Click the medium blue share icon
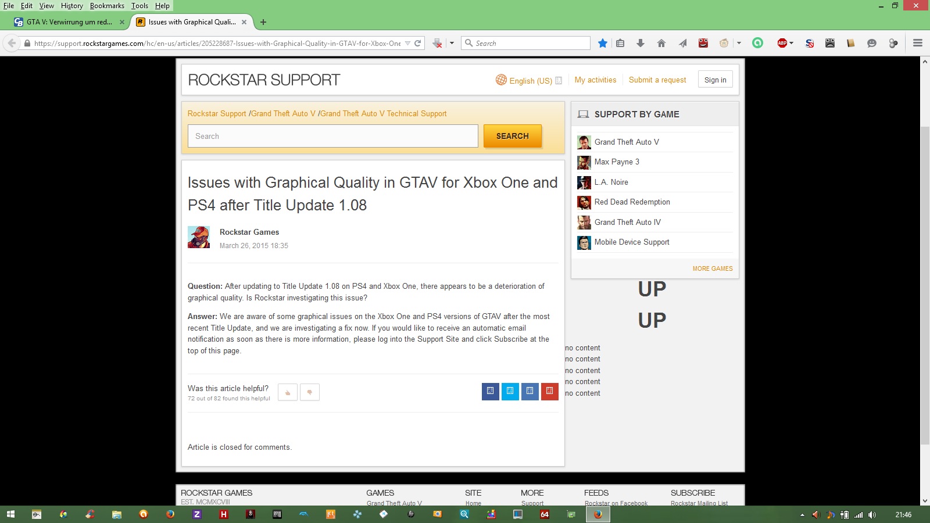The width and height of the screenshot is (930, 523). pos(530,391)
